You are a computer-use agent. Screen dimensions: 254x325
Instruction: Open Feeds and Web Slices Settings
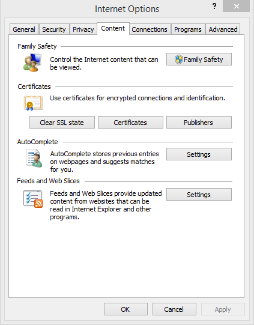(199, 194)
